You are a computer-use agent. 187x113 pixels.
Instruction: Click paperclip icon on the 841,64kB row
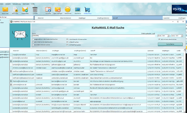coord(11,85)
